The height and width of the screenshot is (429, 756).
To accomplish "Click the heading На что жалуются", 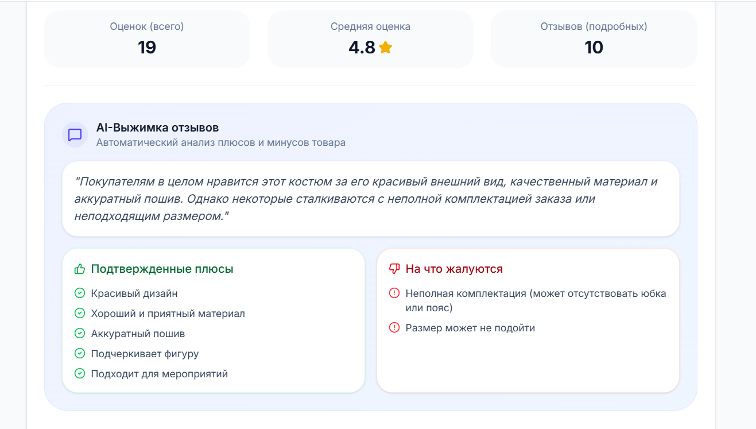I will (x=454, y=269).
